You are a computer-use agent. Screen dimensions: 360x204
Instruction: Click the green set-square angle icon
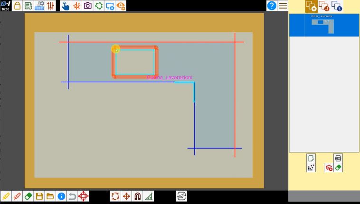(148, 196)
